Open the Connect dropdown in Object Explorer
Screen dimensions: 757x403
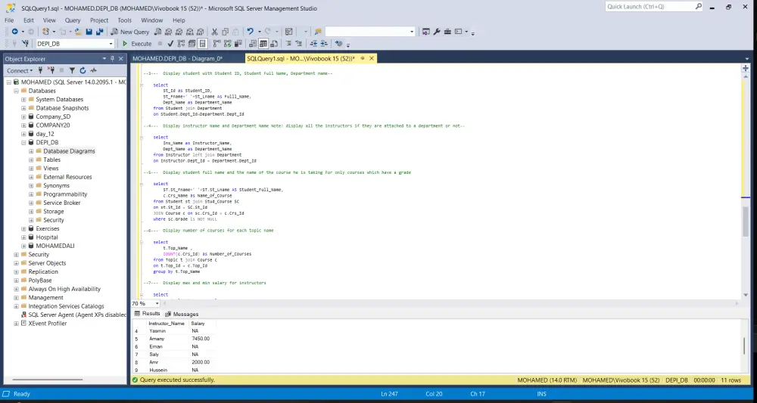20,70
